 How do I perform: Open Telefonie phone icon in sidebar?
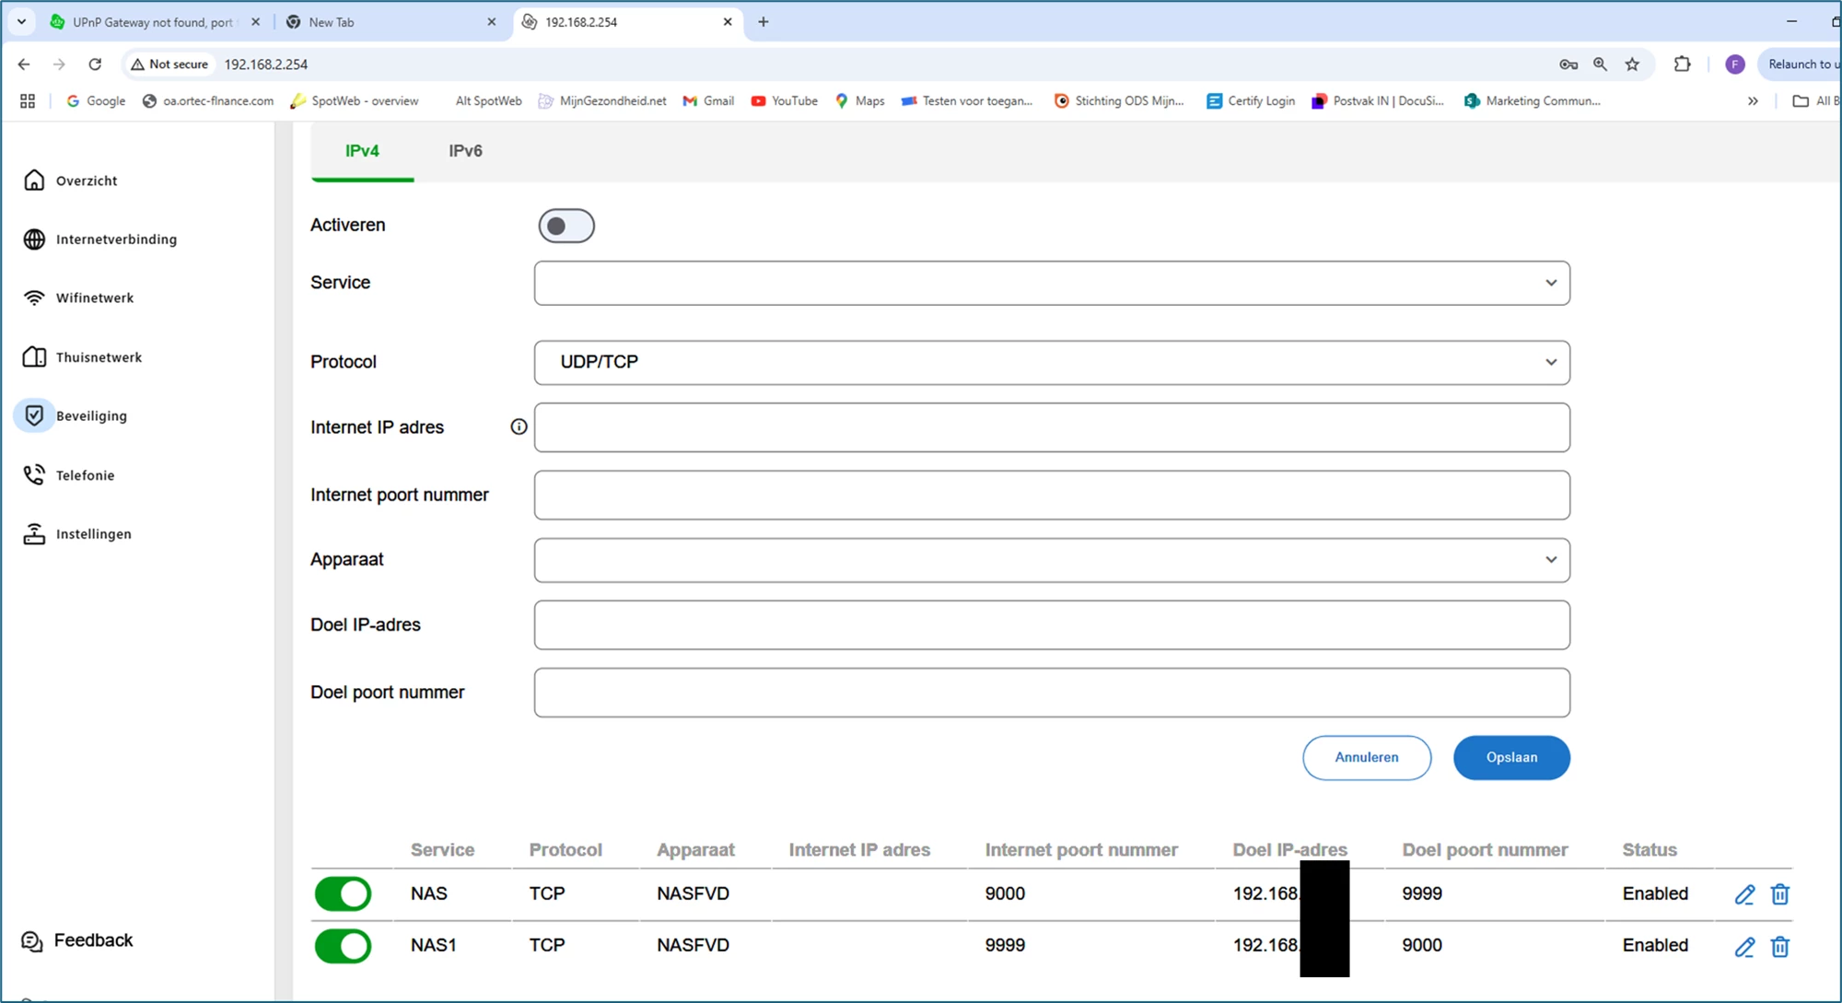(34, 475)
